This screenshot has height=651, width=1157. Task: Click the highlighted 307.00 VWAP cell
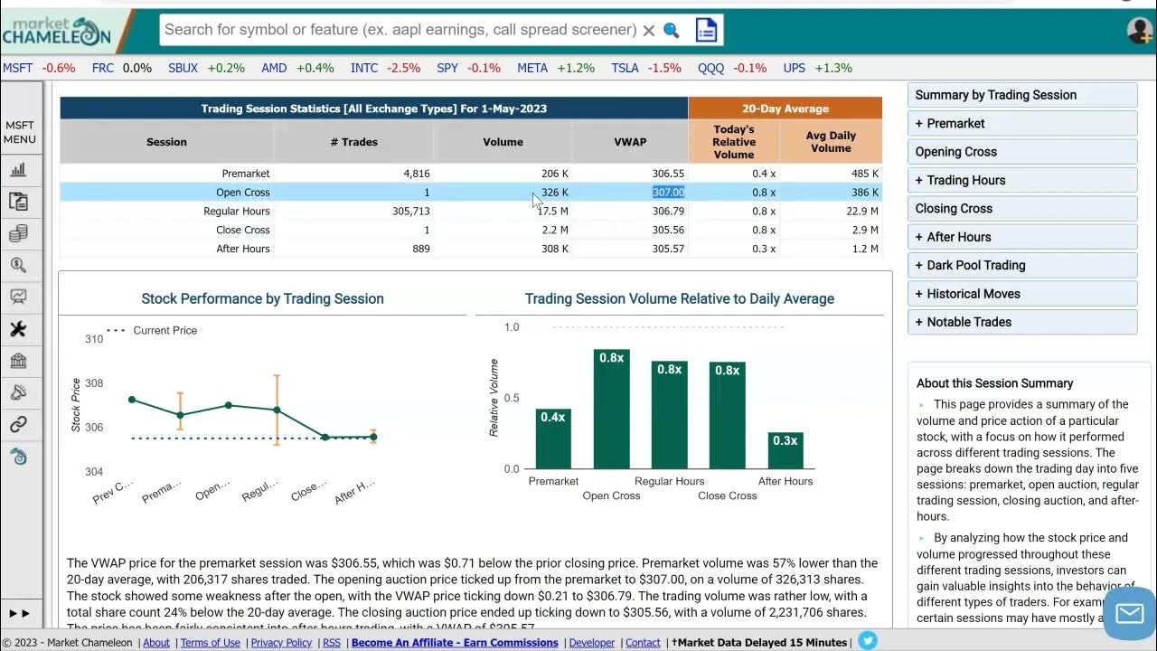coord(669,193)
